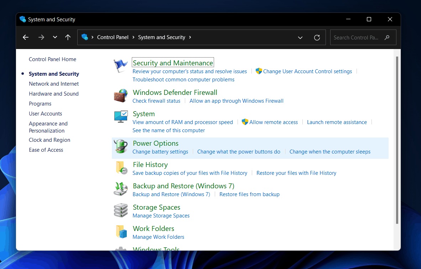Click the System monitor icon
Image resolution: width=421 pixels, height=269 pixels.
point(120,116)
